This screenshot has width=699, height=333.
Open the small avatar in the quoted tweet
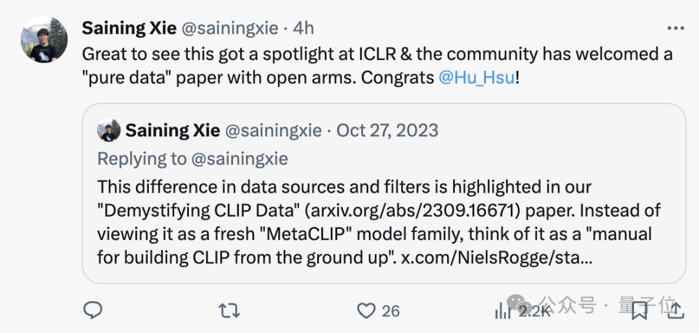109,131
